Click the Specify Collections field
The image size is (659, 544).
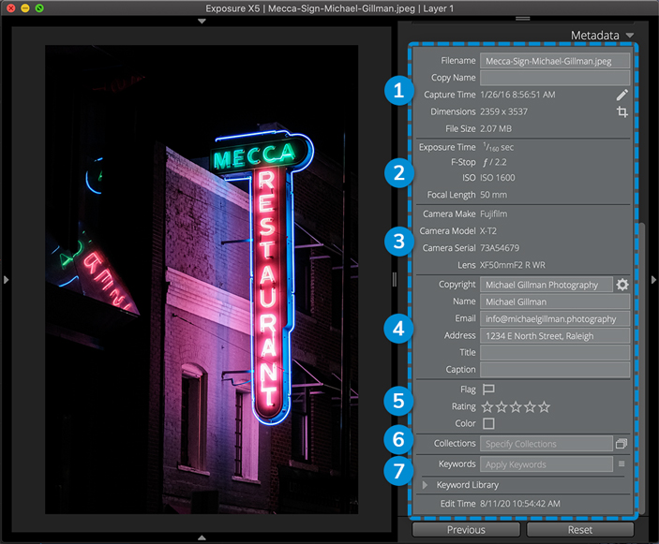click(x=547, y=444)
